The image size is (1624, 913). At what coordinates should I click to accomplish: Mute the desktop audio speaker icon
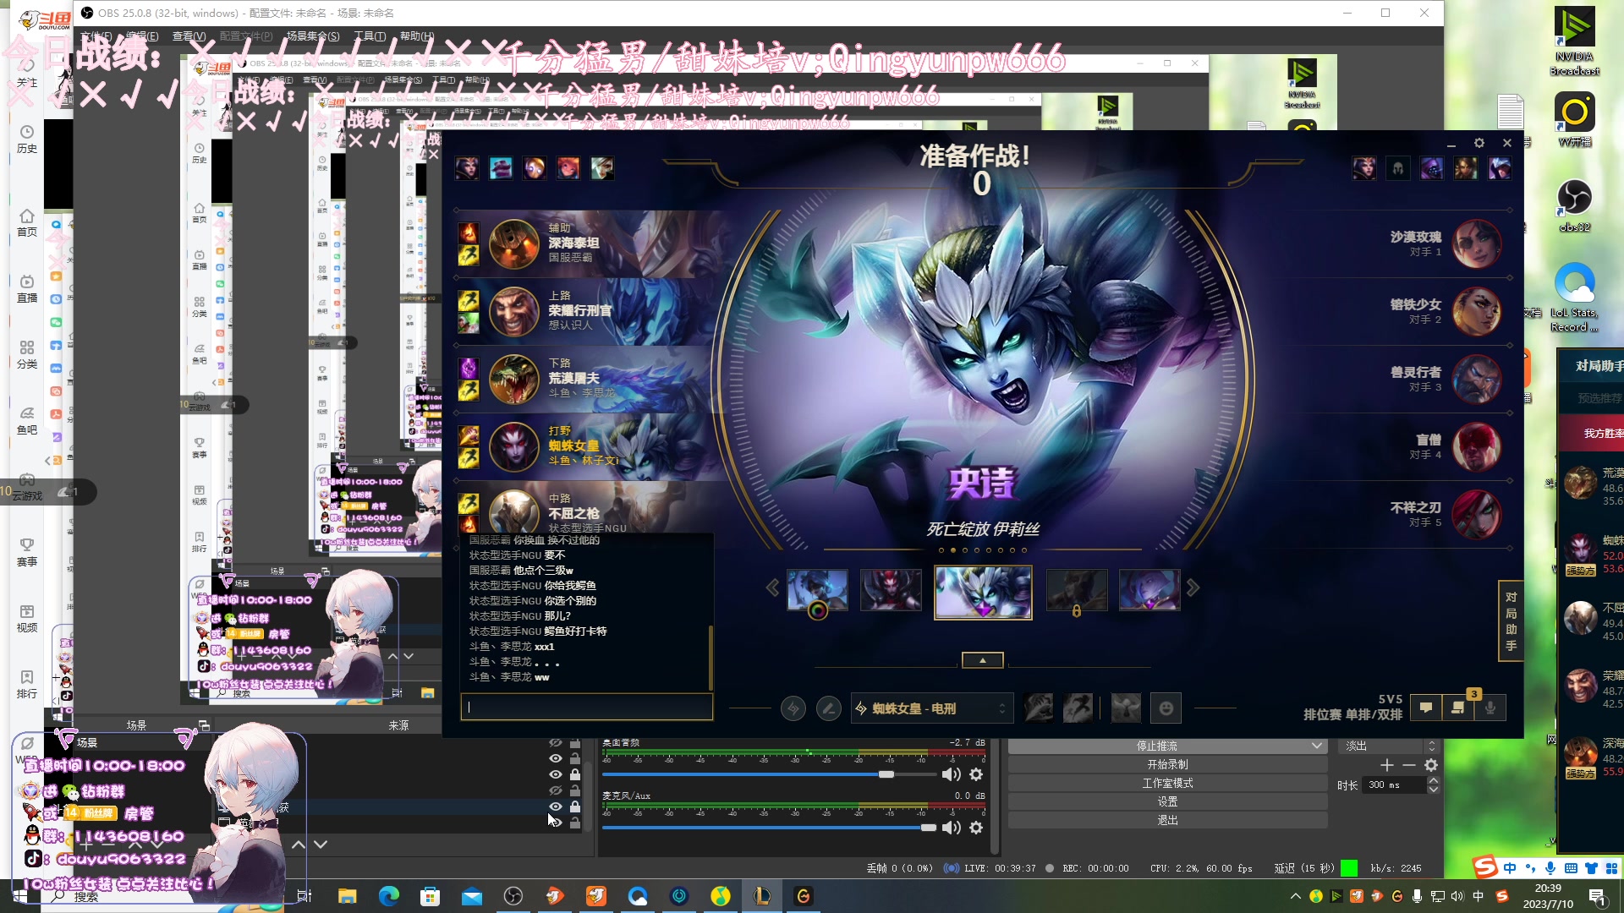952,774
